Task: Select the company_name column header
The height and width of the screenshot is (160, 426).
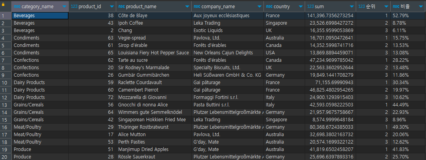Action: coord(227,7)
